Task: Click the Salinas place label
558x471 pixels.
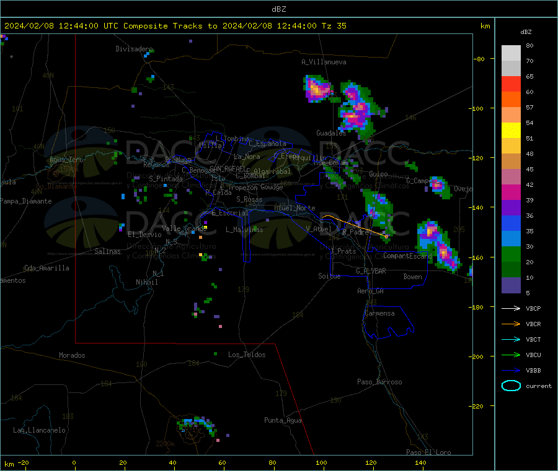Action: [107, 251]
